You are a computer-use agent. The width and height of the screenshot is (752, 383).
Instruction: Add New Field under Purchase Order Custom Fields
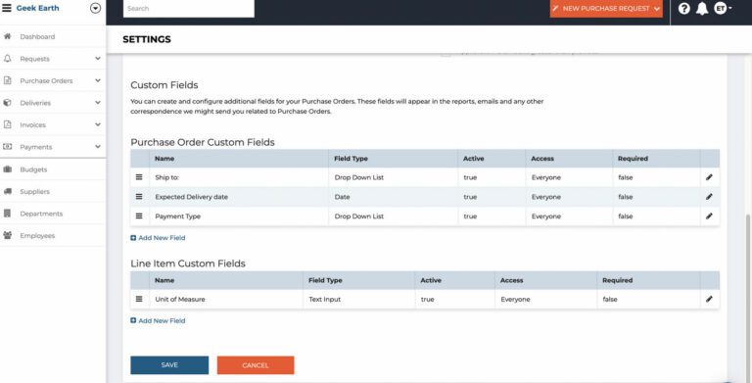158,238
